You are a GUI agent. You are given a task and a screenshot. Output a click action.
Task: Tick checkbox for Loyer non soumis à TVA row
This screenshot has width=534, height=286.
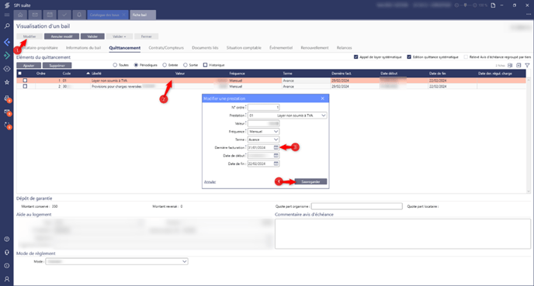pyautogui.click(x=25, y=81)
